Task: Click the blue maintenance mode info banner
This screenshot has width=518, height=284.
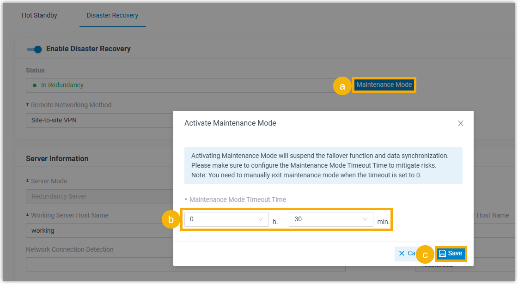Action: coord(323,166)
